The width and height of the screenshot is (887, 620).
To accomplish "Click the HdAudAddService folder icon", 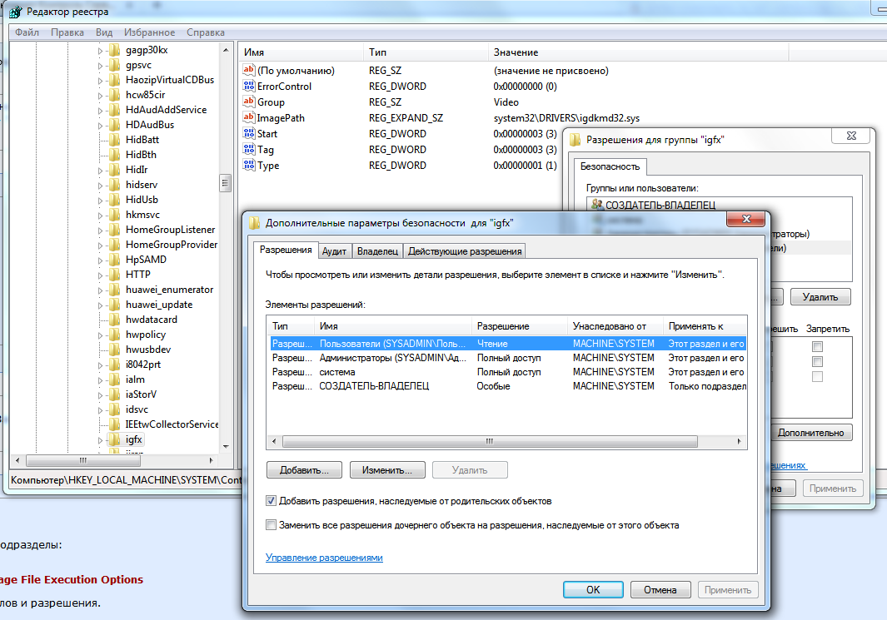I will click(x=114, y=110).
